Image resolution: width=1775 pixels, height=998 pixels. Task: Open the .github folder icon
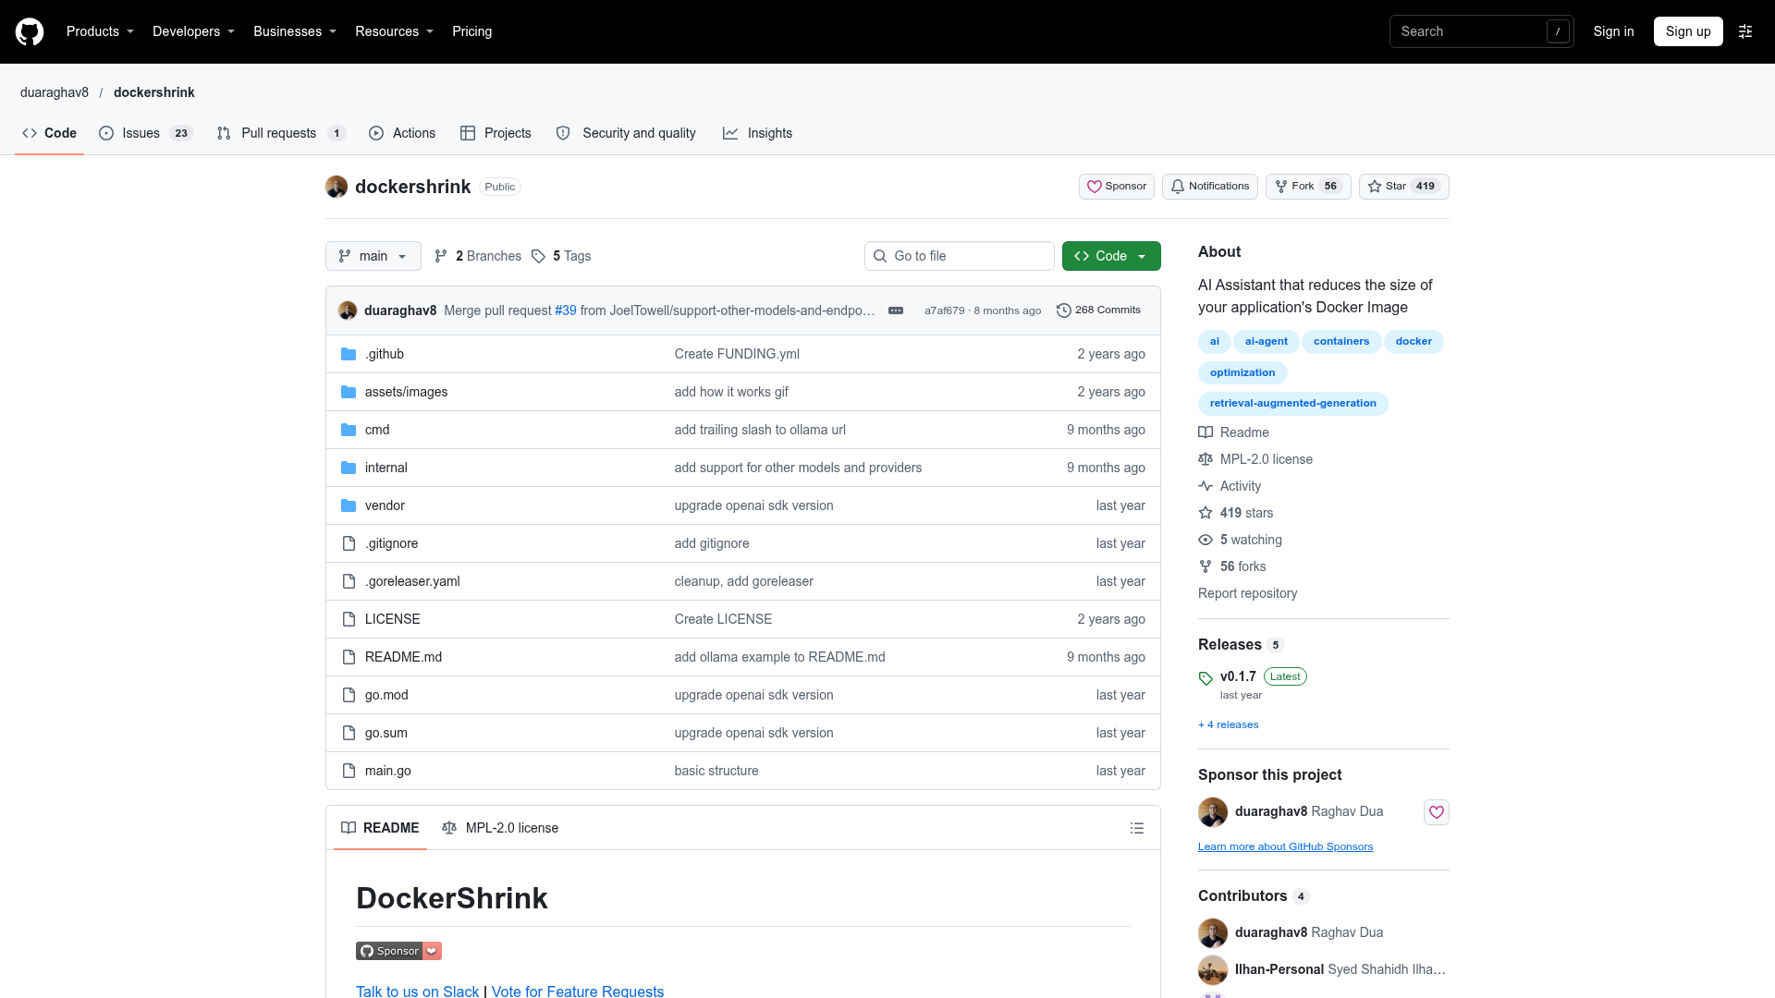click(349, 354)
